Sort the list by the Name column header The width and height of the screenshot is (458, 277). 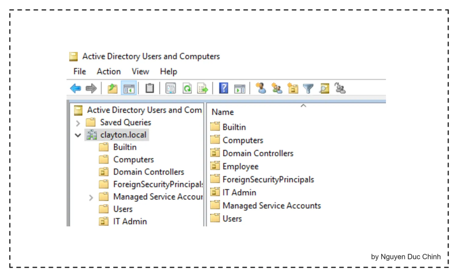point(223,112)
